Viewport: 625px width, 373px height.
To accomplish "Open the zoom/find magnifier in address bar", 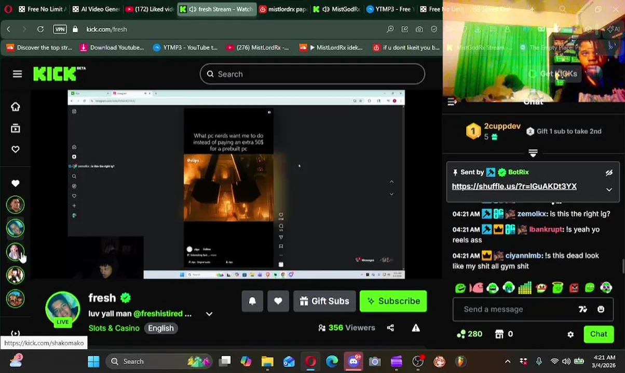I will pos(390,29).
